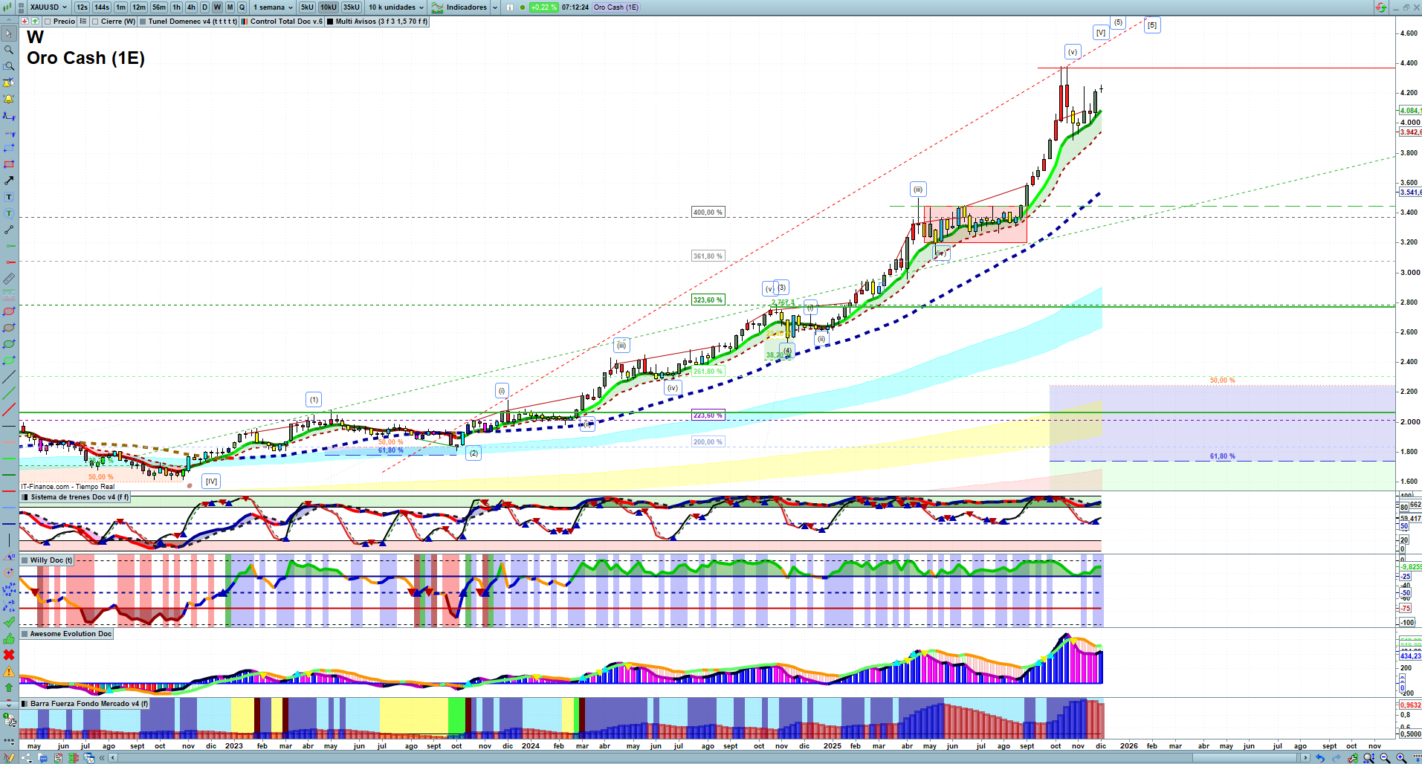The image size is (1422, 764).
Task: Select the 56m timeframe
Action: [159, 7]
